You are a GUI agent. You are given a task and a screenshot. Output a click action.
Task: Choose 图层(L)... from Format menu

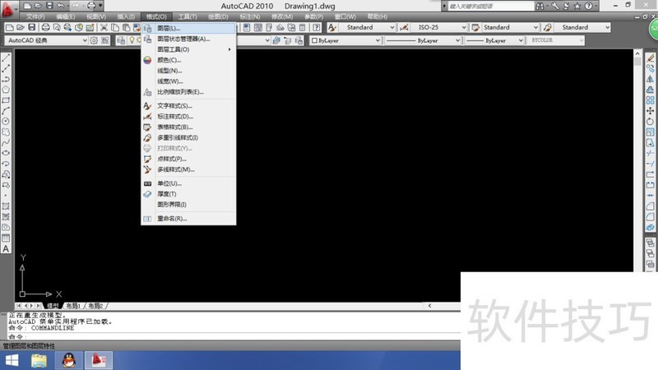tap(189, 28)
